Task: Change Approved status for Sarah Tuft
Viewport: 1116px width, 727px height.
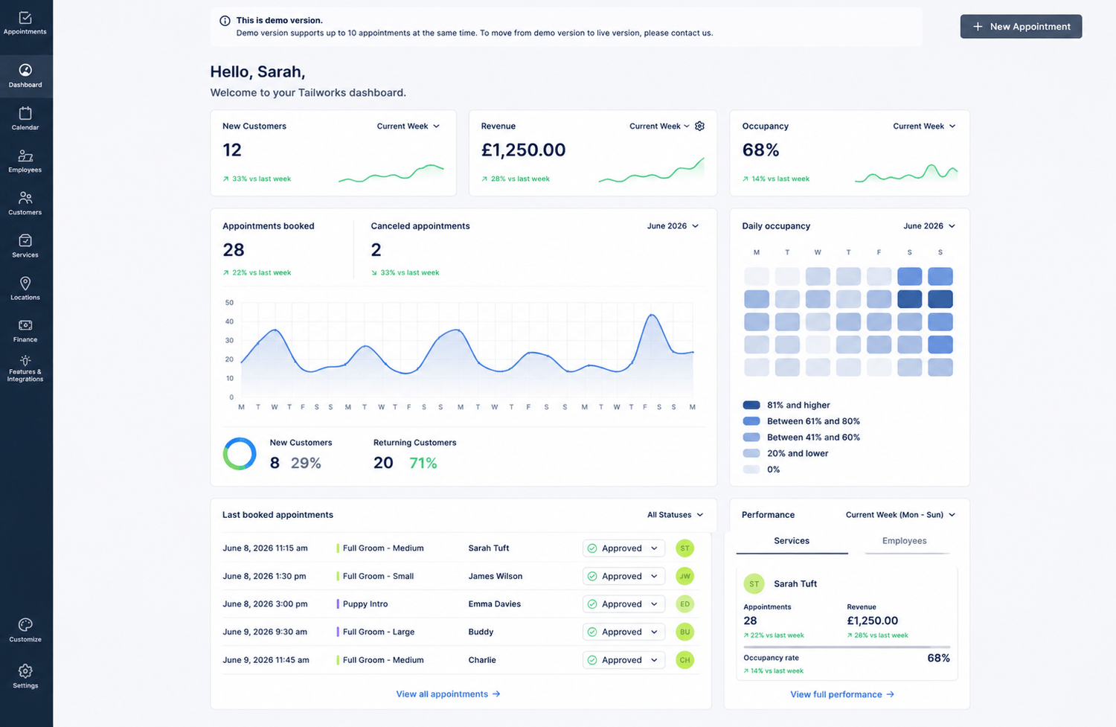Action: tap(623, 548)
